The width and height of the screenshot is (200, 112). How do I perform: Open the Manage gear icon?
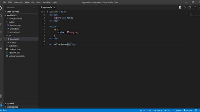click(x=1, y=104)
